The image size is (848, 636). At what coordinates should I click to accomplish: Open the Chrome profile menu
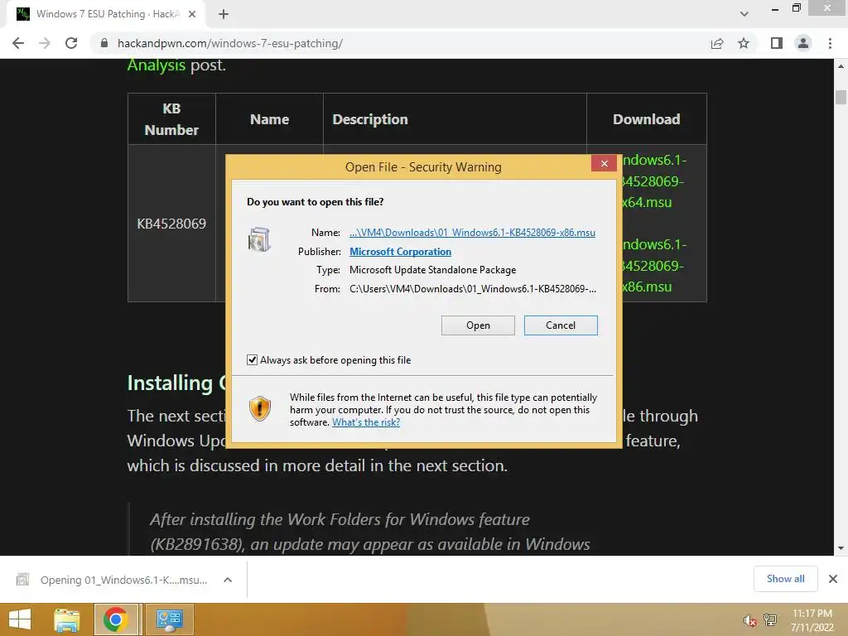[803, 43]
